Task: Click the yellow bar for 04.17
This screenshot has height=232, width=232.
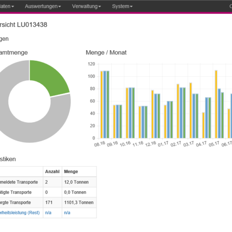Action: 203,125
